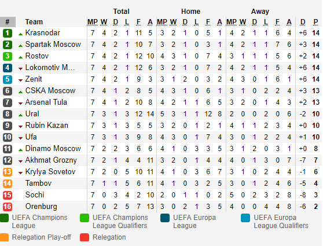This screenshot has width=323, height=246.
Task: Click the orange position 13 rank badge
Action: pyautogui.click(x=8, y=172)
